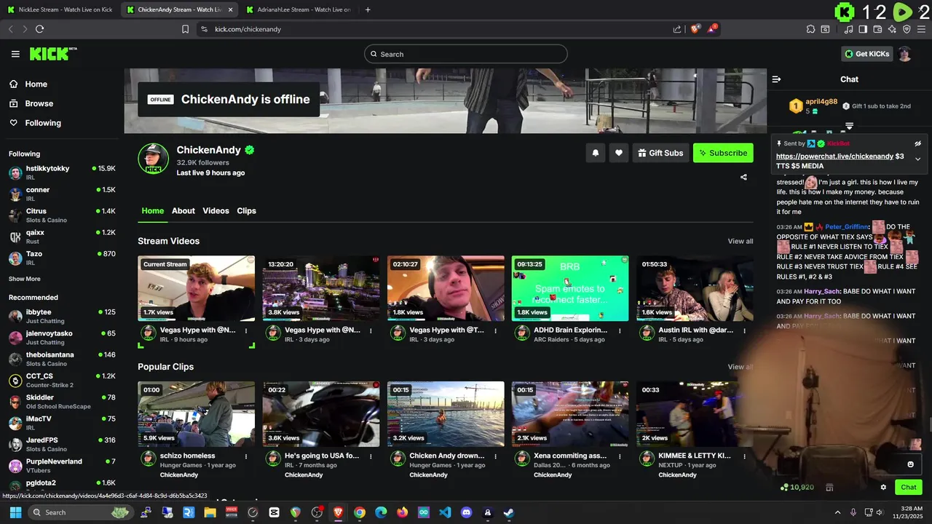This screenshot has width=932, height=524.
Task: Open Windows Start menu
Action: [x=15, y=512]
